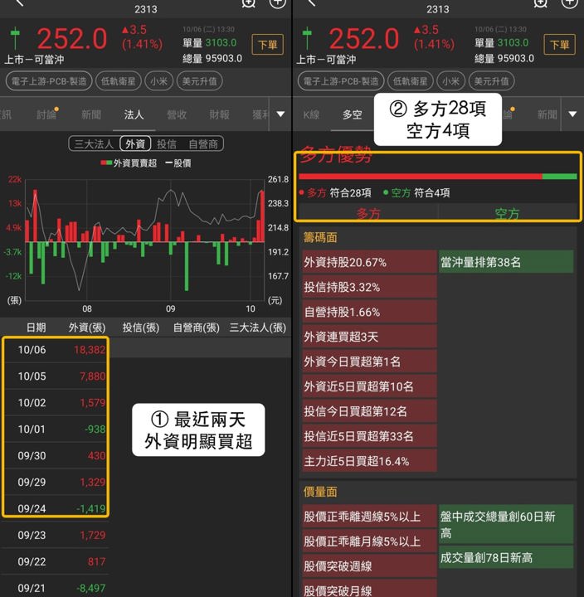Tap the 下單 button on left panel
The image size is (584, 597).
pyautogui.click(x=267, y=45)
